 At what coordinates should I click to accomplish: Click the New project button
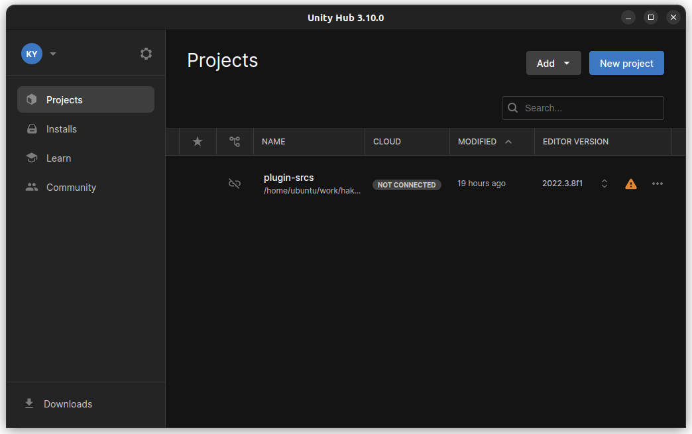tap(626, 63)
